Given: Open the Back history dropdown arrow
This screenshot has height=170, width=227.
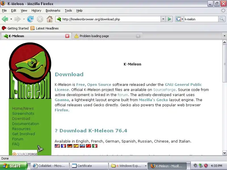Looking at the screenshot, I should pyautogui.click(x=11, y=19).
